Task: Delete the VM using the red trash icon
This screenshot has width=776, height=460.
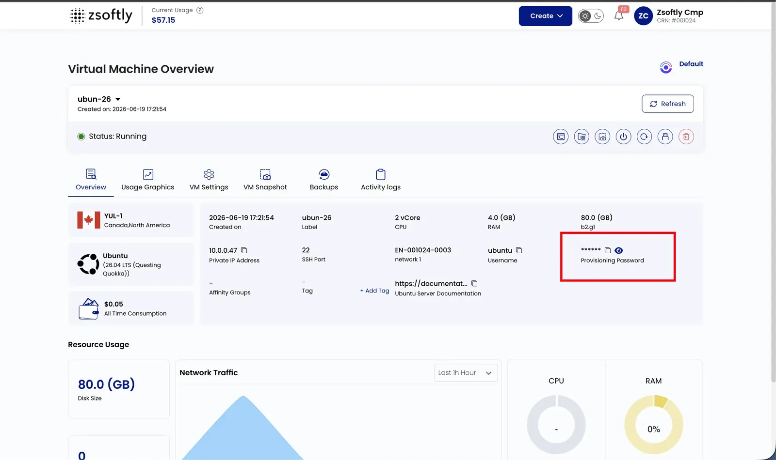Action: 686,137
